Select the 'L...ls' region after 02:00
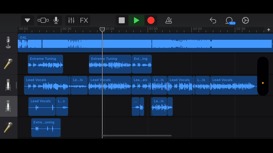The image size is (273, 153). click(x=202, y=85)
